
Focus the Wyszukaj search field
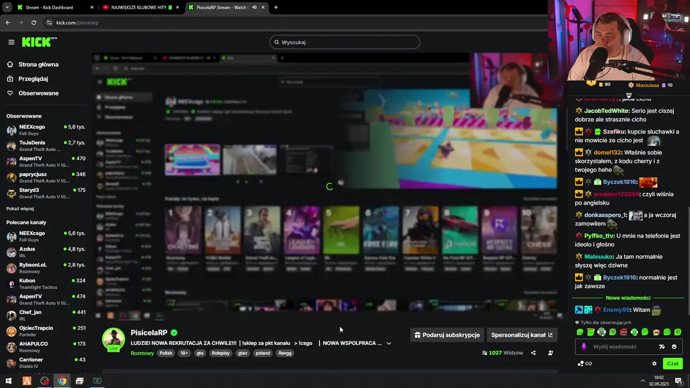[x=345, y=42]
